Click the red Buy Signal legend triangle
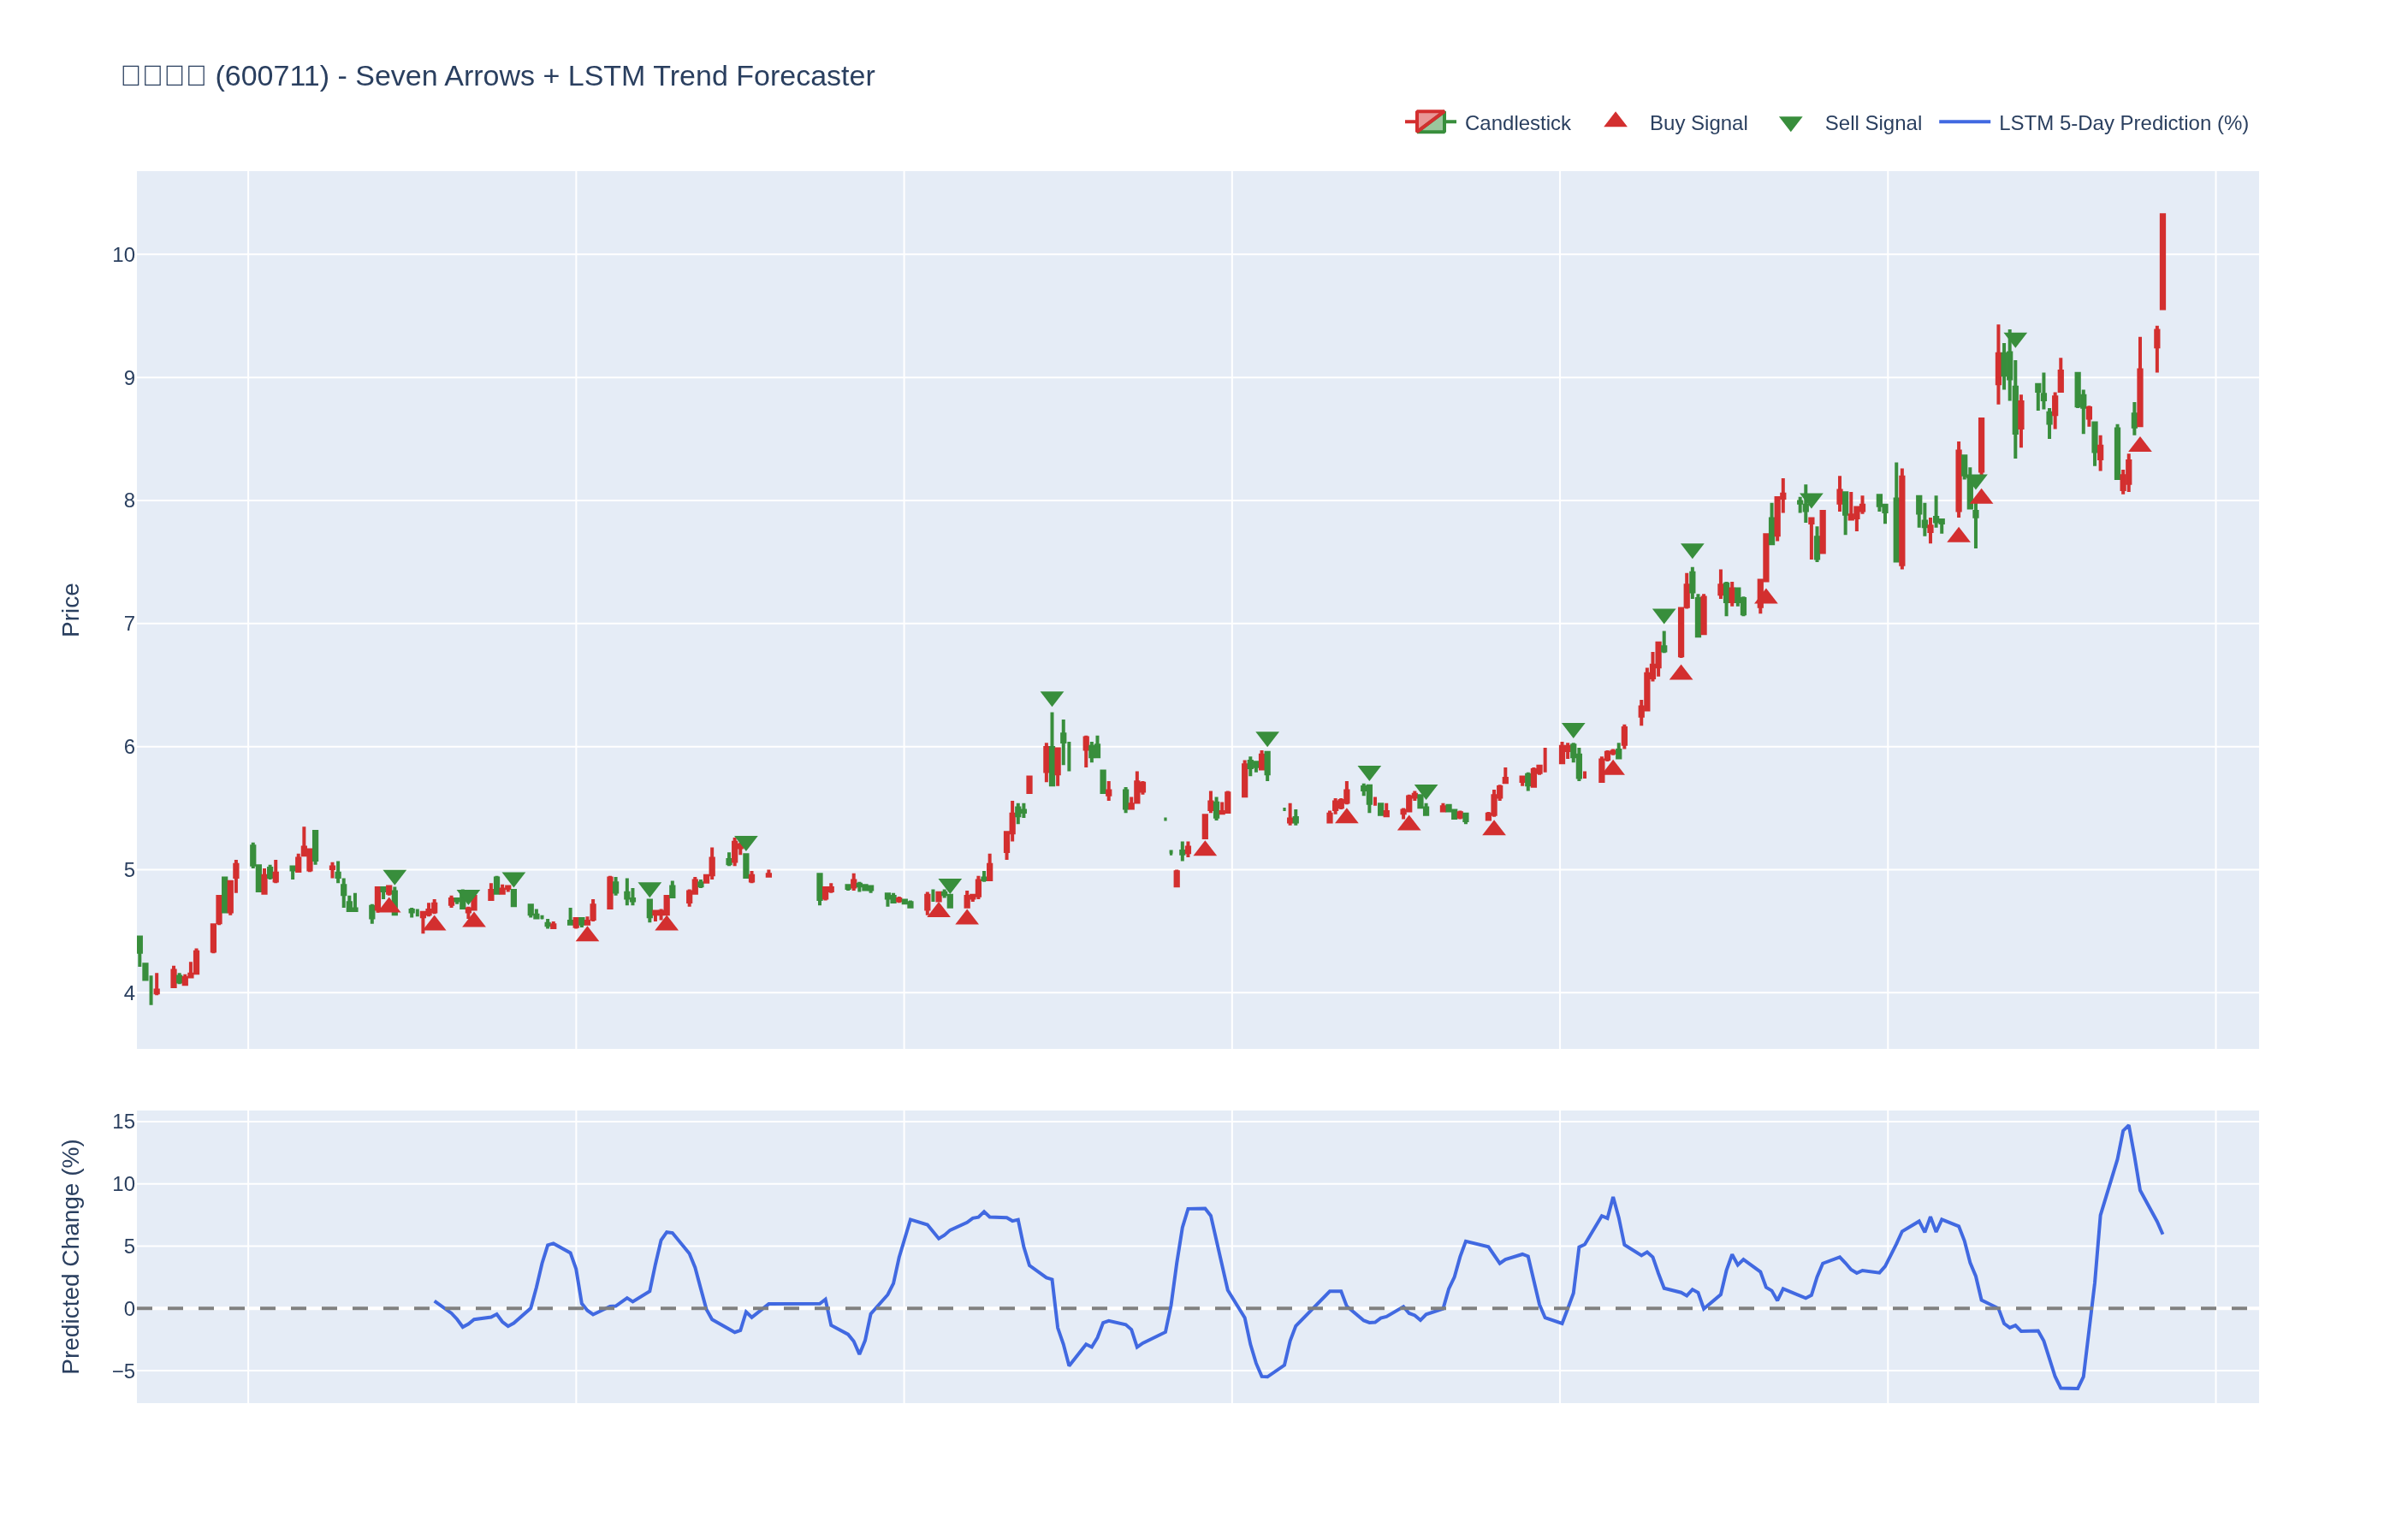The image size is (2396, 1540). click(x=1615, y=121)
